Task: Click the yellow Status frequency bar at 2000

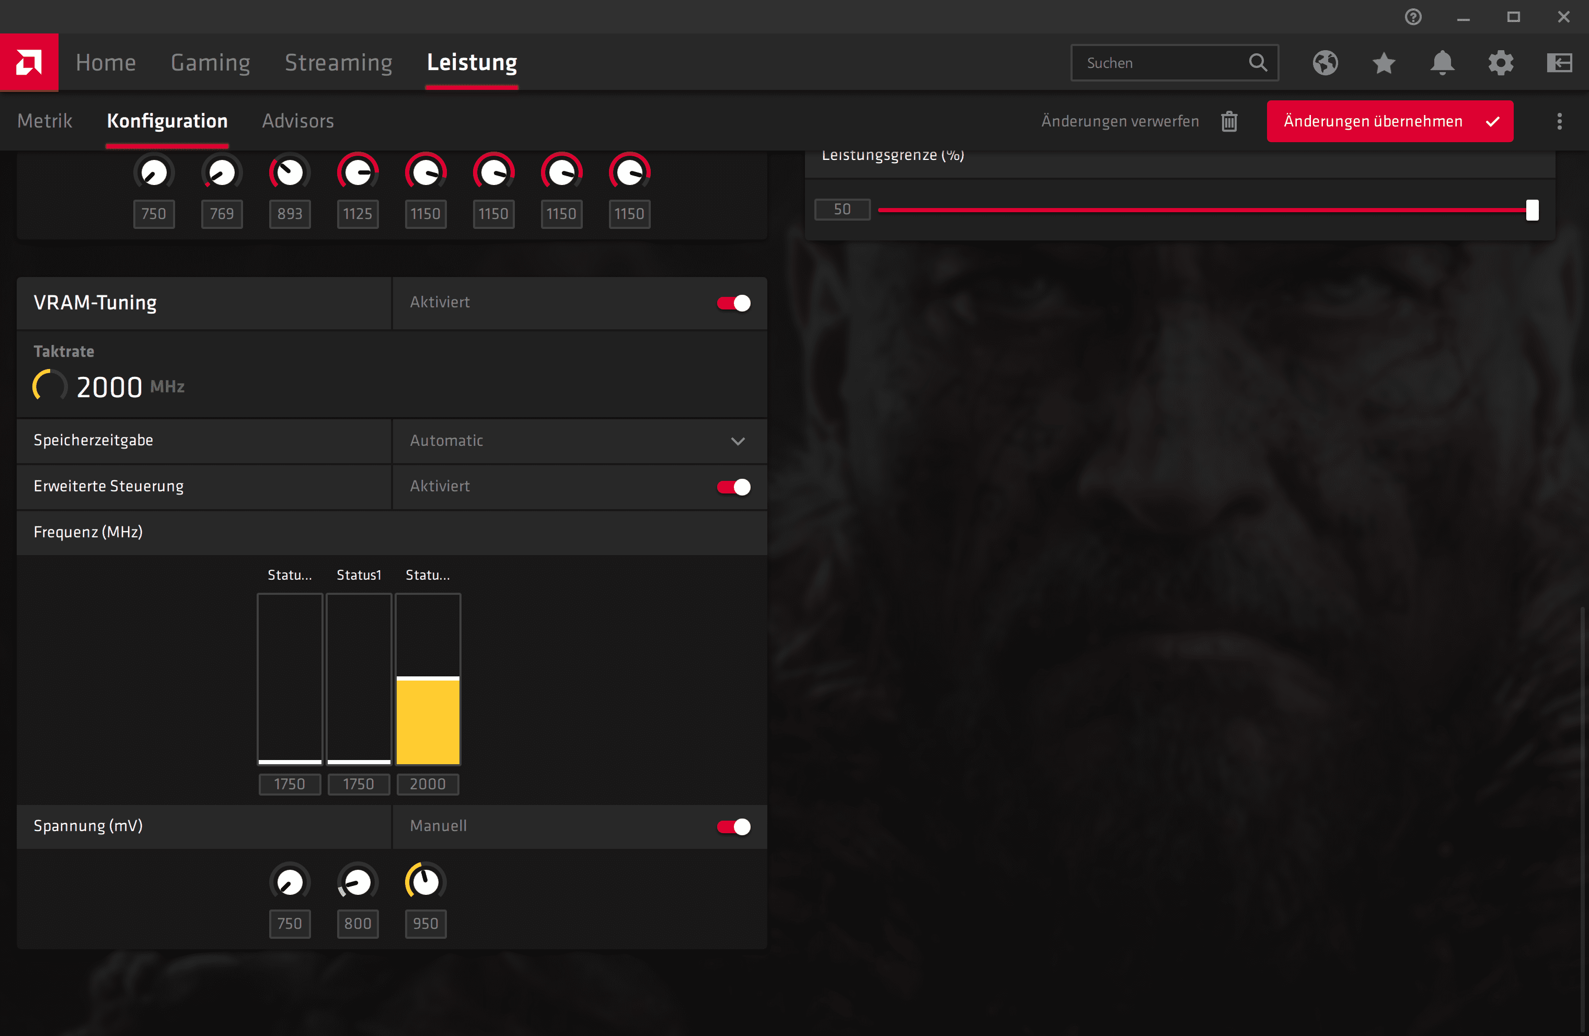Action: tap(428, 680)
